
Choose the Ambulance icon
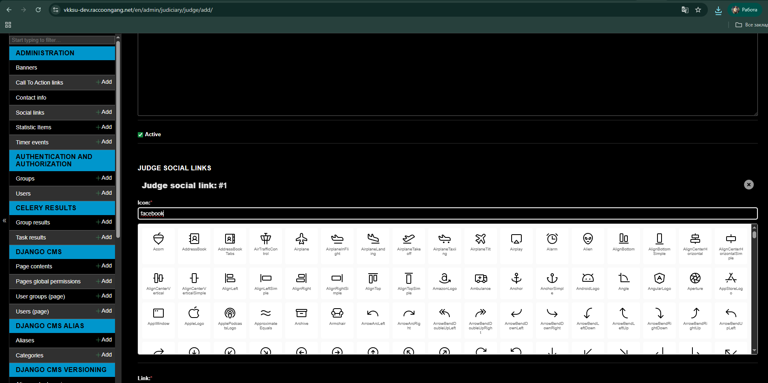(x=480, y=281)
